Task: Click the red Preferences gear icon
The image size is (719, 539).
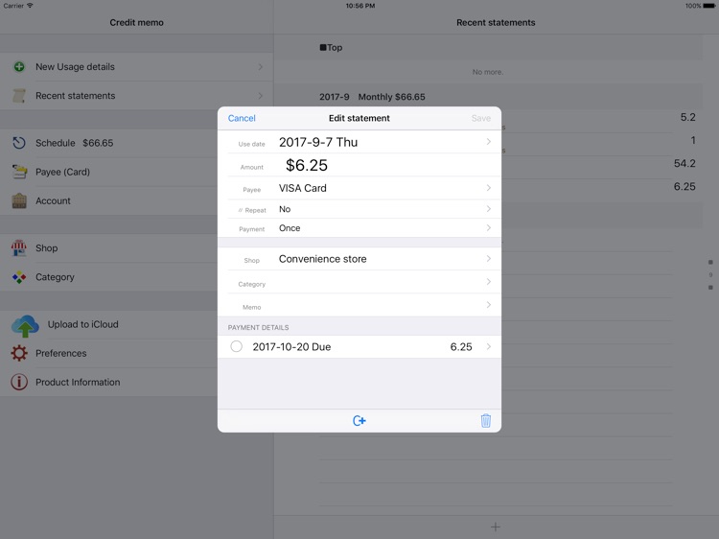Action: (x=19, y=353)
